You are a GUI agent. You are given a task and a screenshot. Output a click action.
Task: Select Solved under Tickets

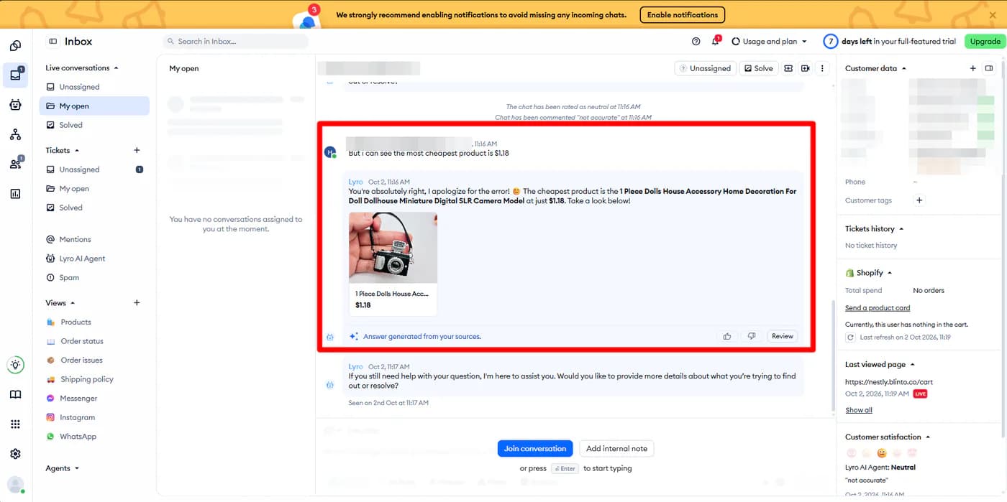pos(94,208)
